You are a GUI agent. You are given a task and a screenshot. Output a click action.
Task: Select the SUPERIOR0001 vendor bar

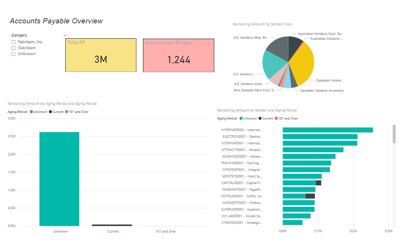tap(299, 209)
